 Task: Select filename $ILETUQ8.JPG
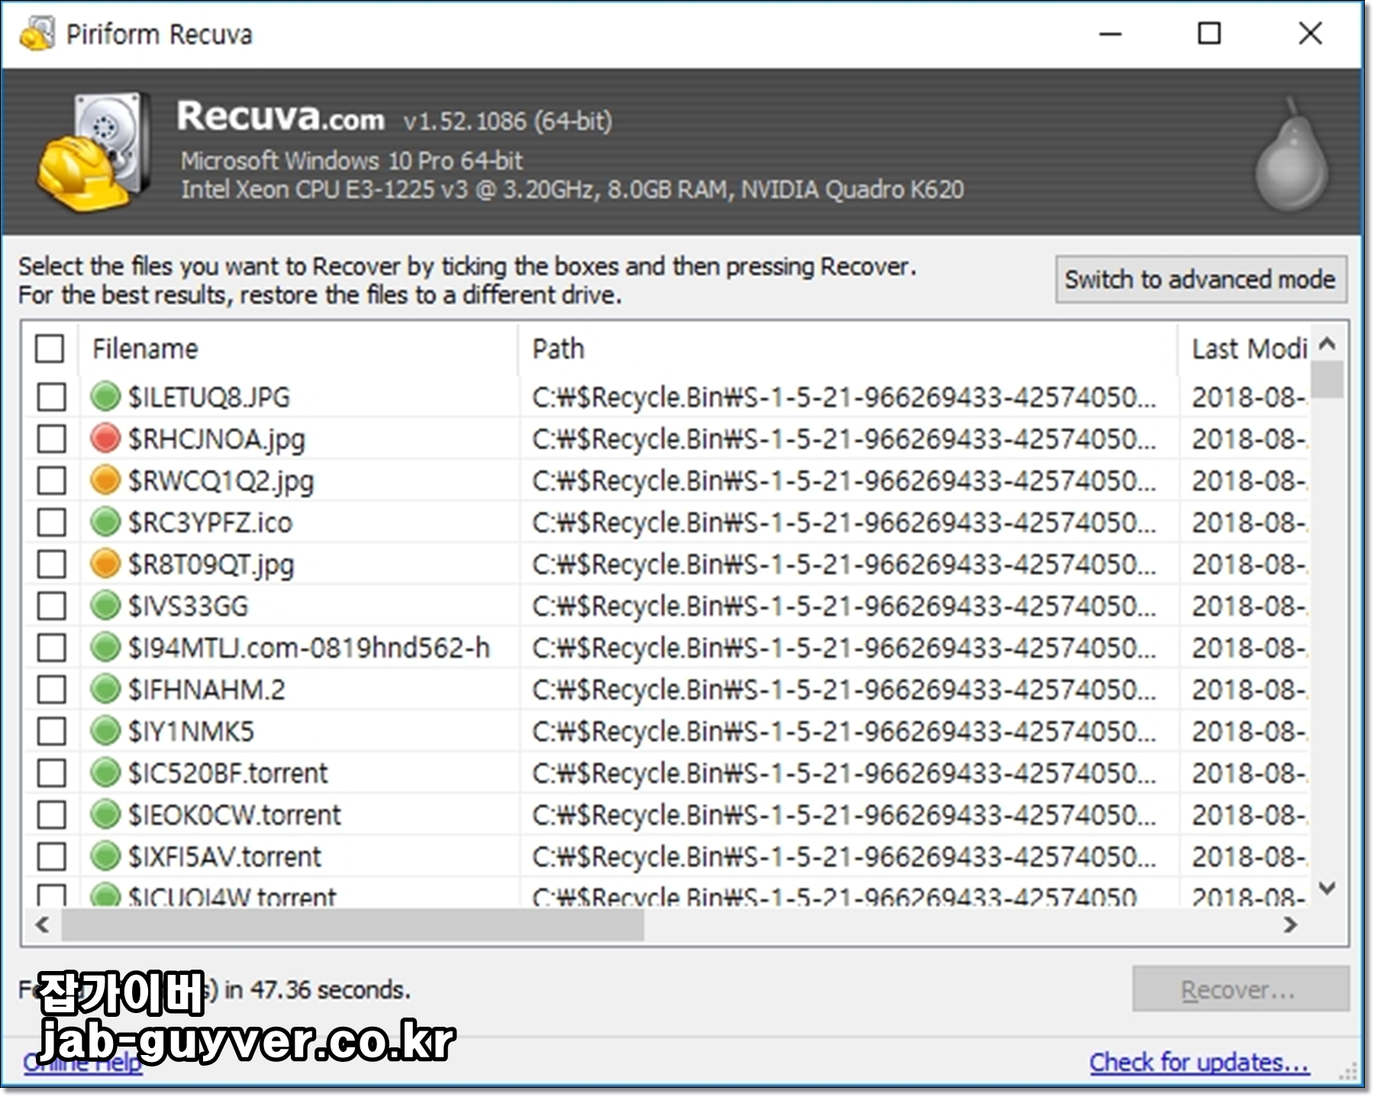point(208,397)
